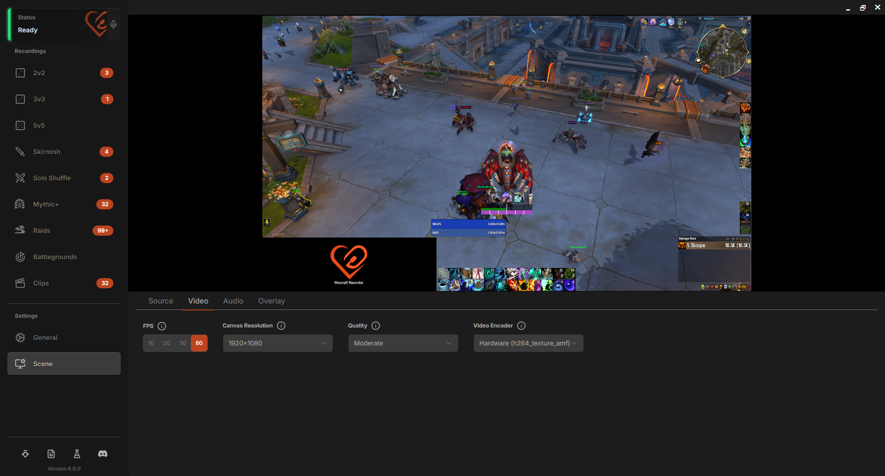Image resolution: width=885 pixels, height=476 pixels.
Task: Click the Scene monitor icon
Action: click(x=20, y=364)
